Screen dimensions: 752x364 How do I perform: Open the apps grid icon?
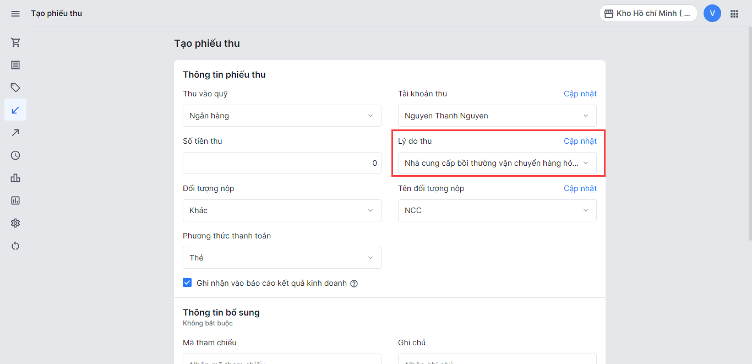coord(734,13)
